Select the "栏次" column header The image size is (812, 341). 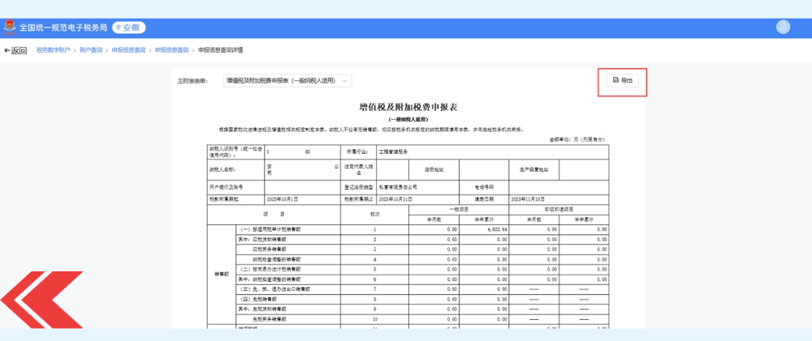click(x=374, y=214)
